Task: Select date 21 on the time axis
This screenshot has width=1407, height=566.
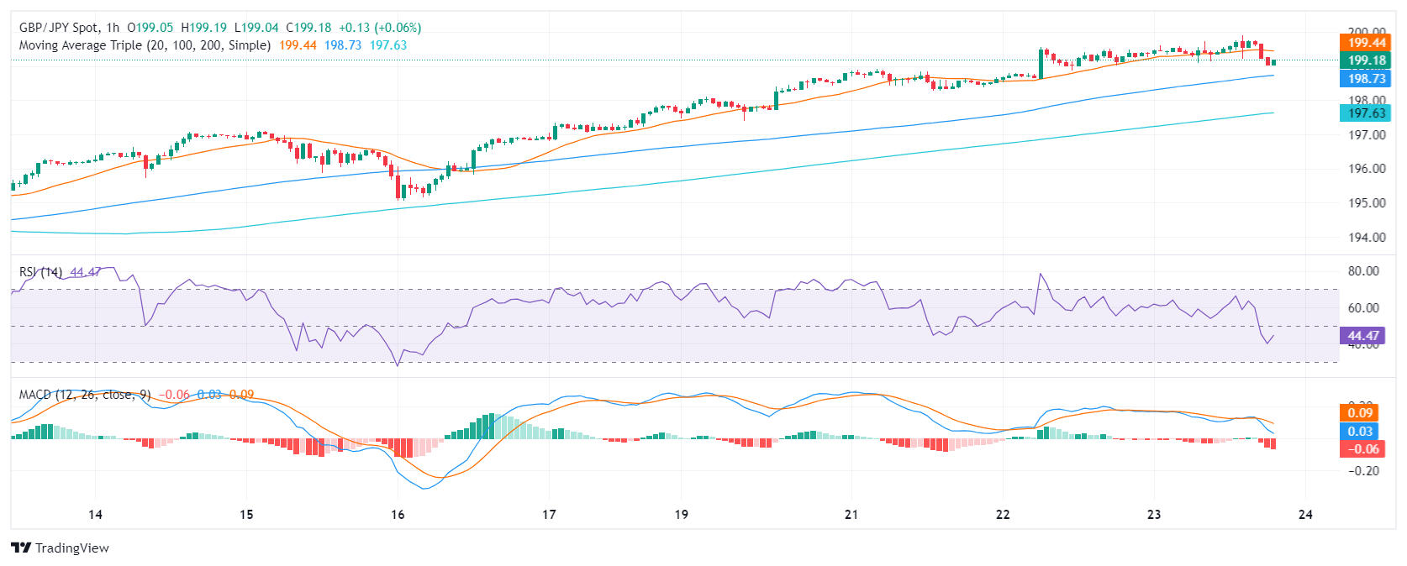Action: click(x=851, y=515)
